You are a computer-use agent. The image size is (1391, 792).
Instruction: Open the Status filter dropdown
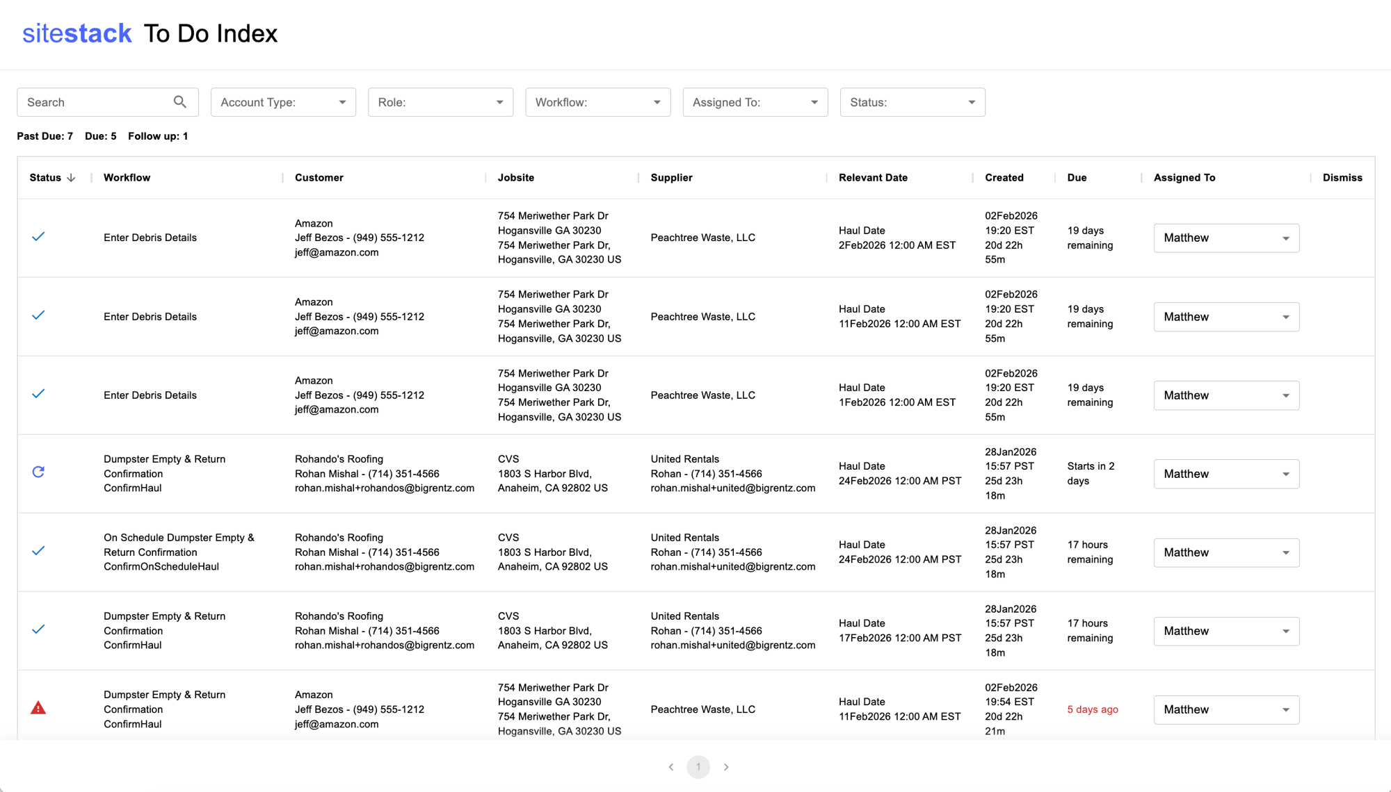point(912,102)
